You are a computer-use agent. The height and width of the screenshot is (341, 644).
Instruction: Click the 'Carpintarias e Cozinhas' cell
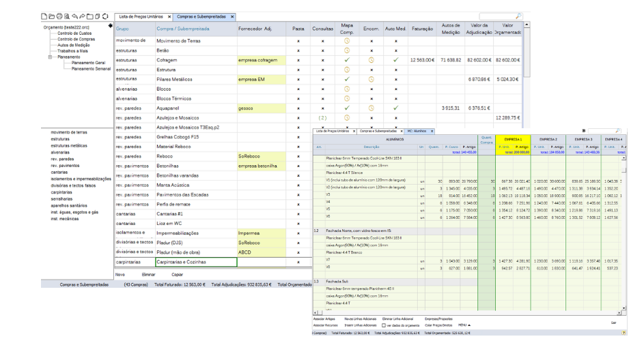tap(196, 262)
